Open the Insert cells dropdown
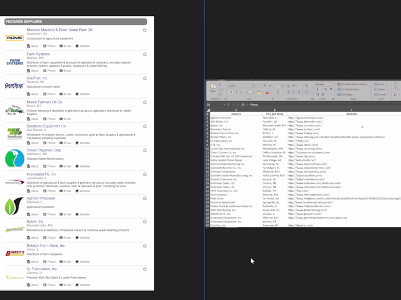Screen dimensions: 401x300 click(381, 84)
